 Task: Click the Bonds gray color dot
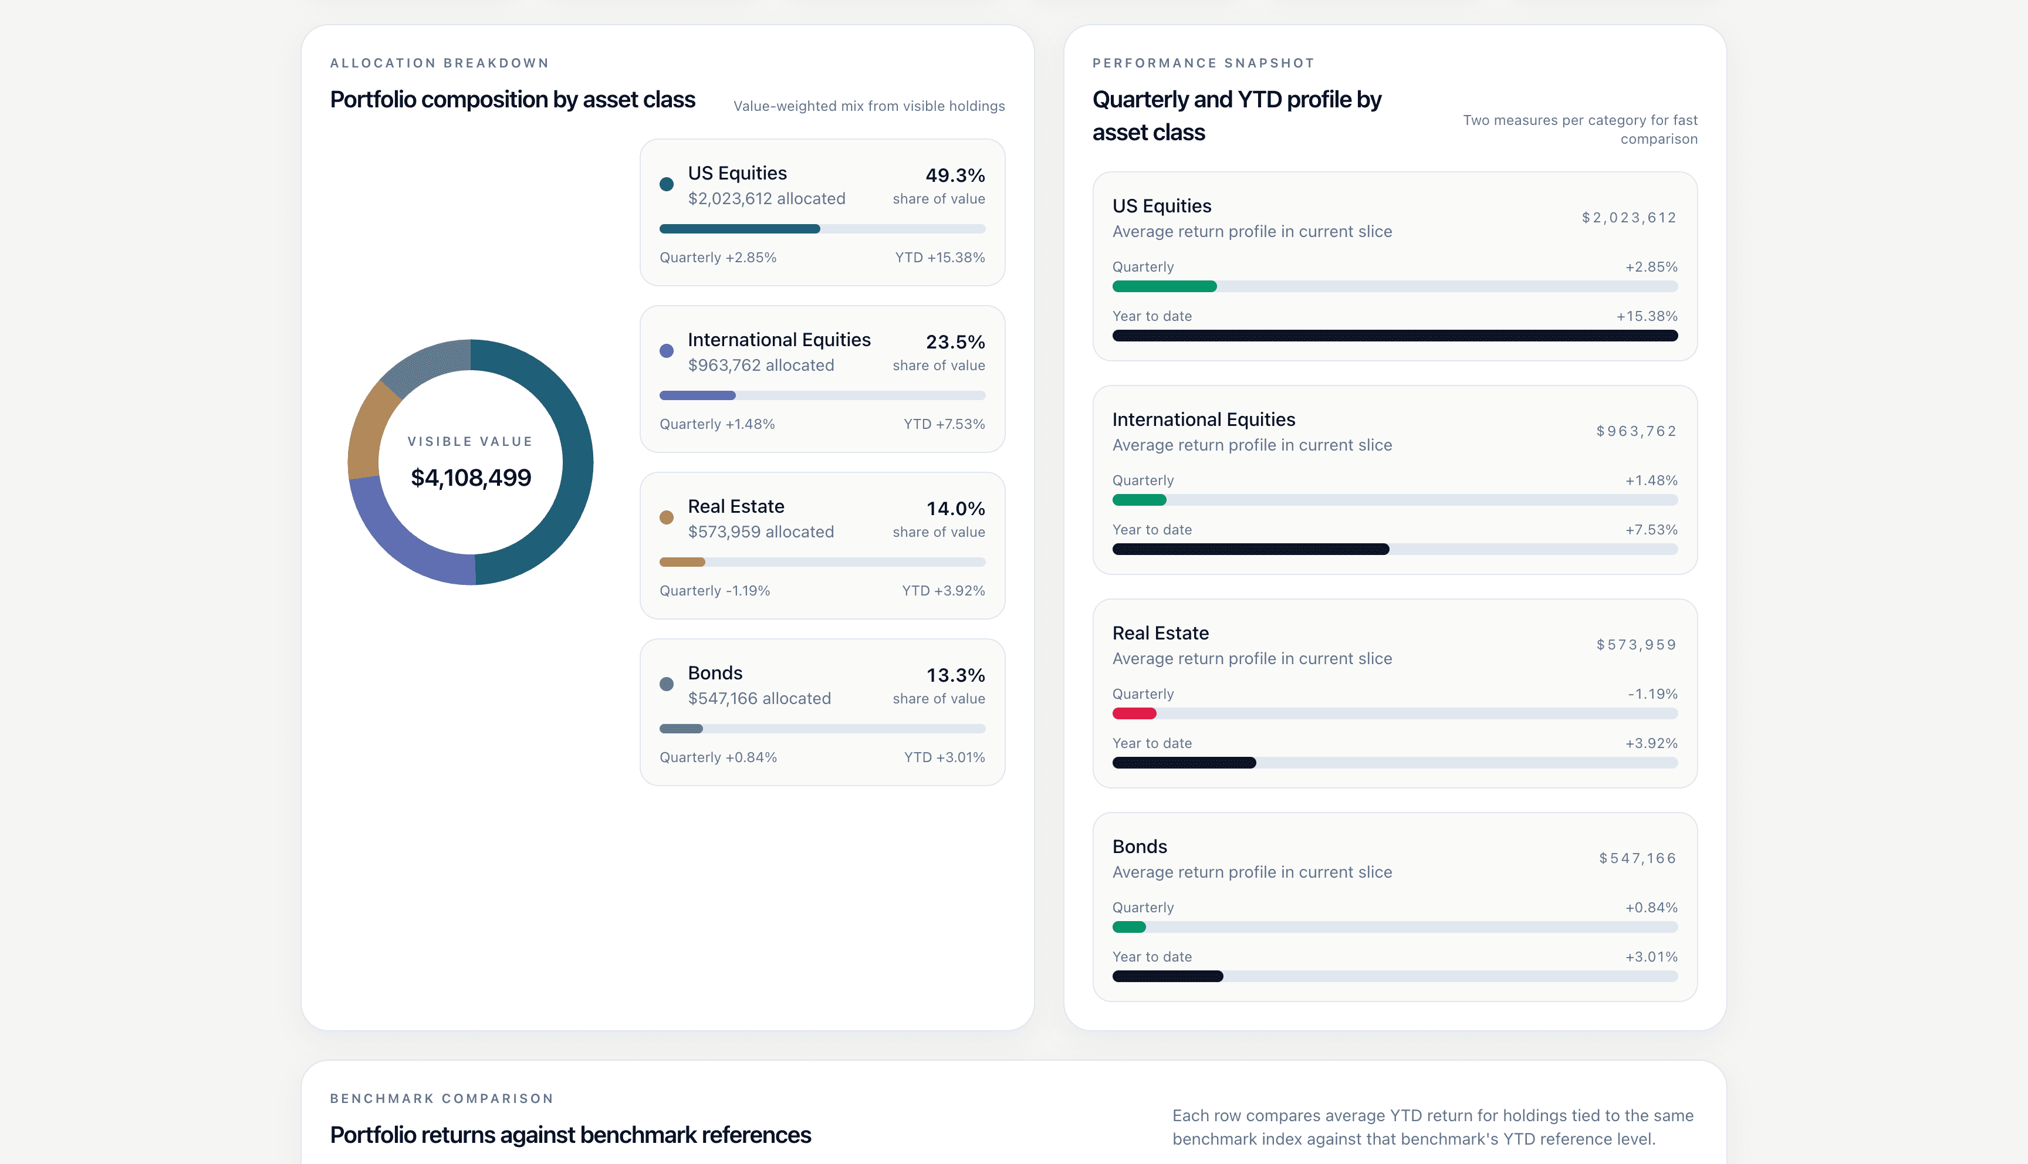(x=666, y=684)
